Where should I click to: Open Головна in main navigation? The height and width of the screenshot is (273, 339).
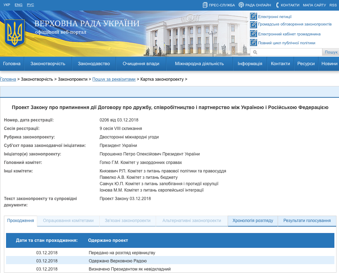(x=12, y=64)
